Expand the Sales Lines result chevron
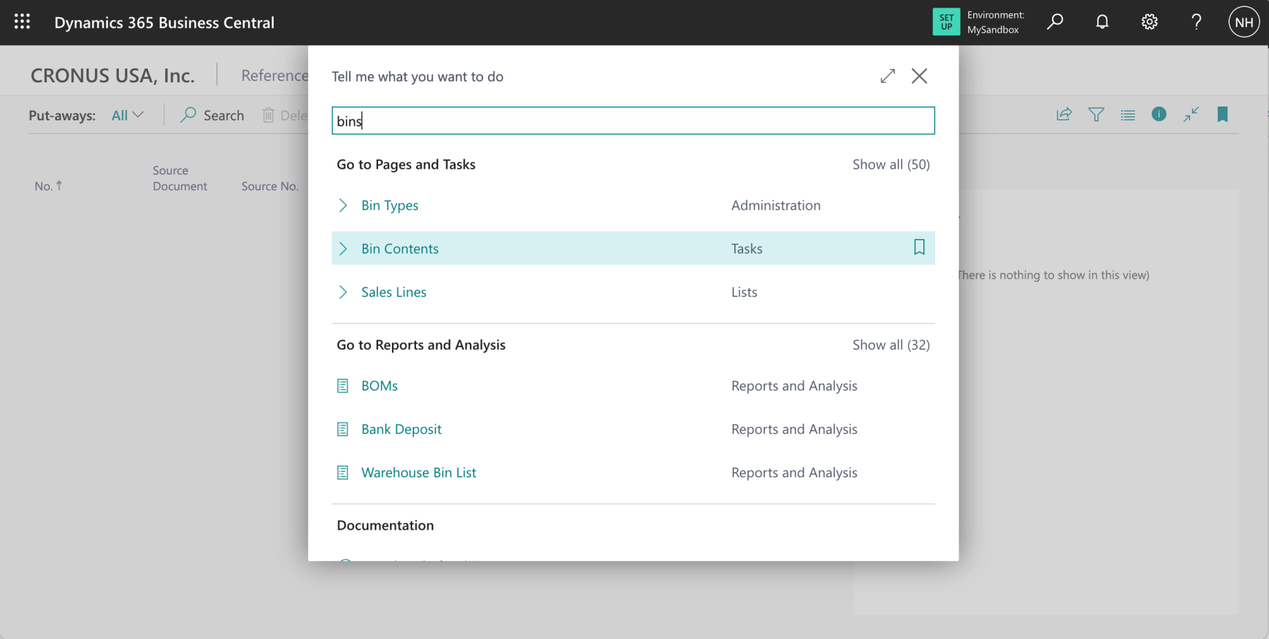This screenshot has width=1269, height=639. click(343, 293)
